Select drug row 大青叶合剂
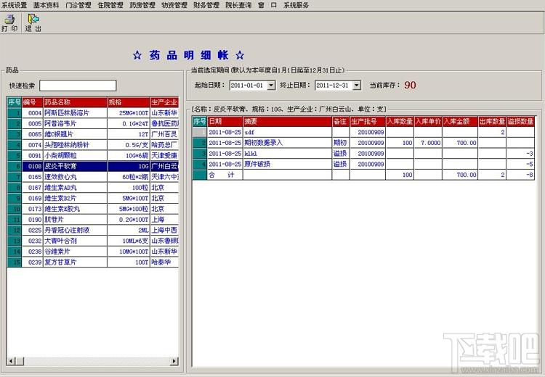Screen dimensions: 545x377 pos(92,241)
